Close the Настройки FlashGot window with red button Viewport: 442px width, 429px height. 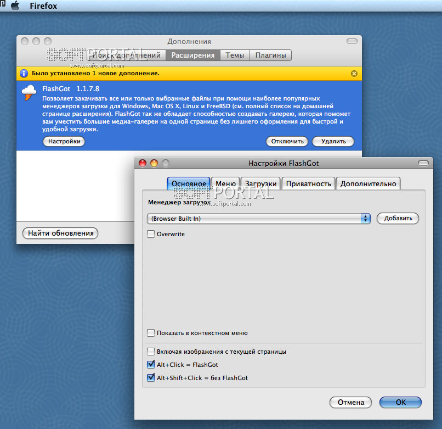pos(143,163)
